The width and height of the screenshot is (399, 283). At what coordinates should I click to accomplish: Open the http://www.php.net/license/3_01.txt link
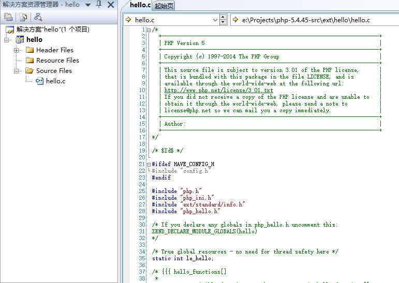(218, 90)
